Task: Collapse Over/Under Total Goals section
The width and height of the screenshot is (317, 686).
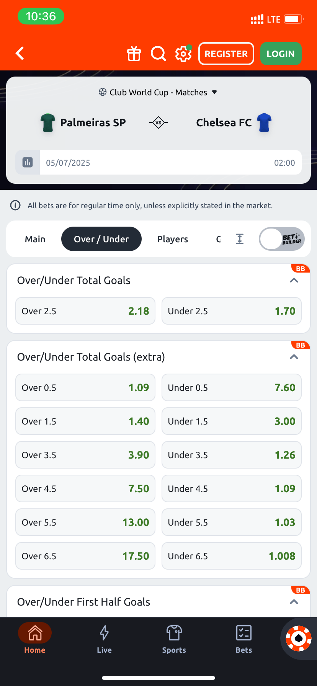Action: [294, 280]
